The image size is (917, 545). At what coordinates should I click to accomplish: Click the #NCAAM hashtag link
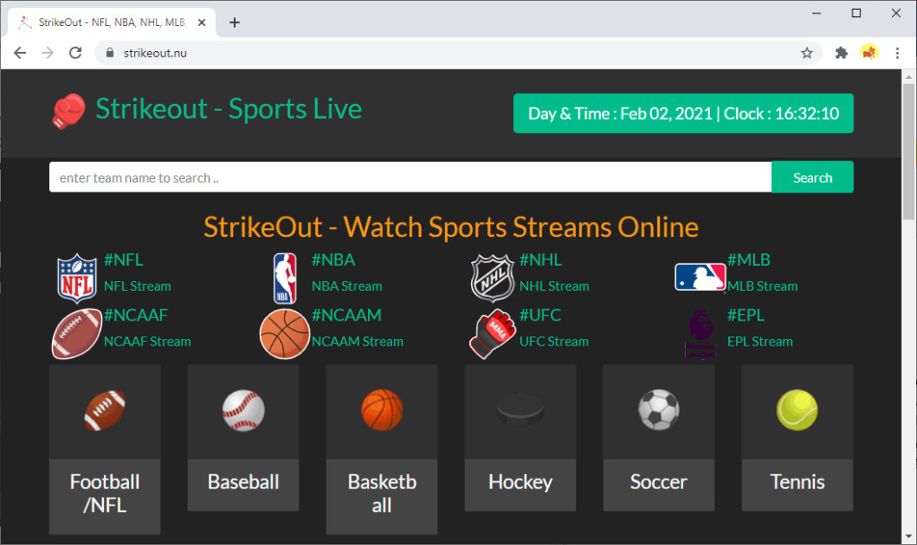click(347, 315)
